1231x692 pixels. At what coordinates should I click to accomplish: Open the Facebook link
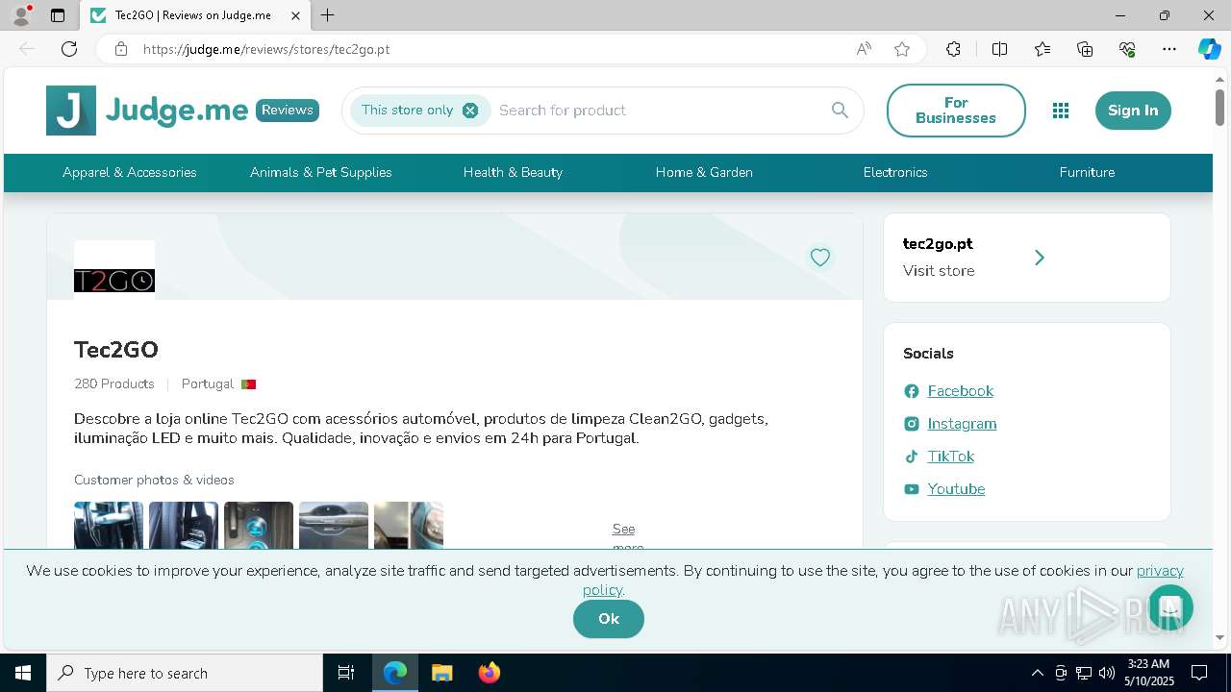[960, 391]
